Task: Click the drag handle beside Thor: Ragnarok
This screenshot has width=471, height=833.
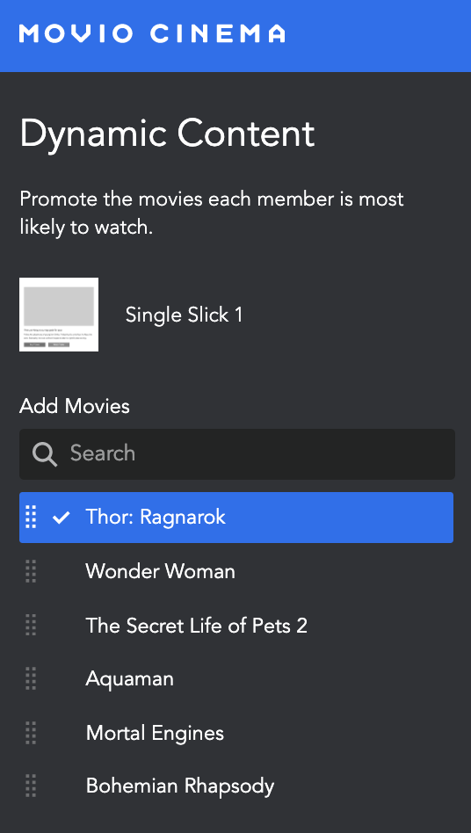Action: tap(32, 518)
